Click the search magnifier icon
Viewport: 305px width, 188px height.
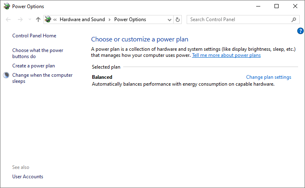(294, 19)
